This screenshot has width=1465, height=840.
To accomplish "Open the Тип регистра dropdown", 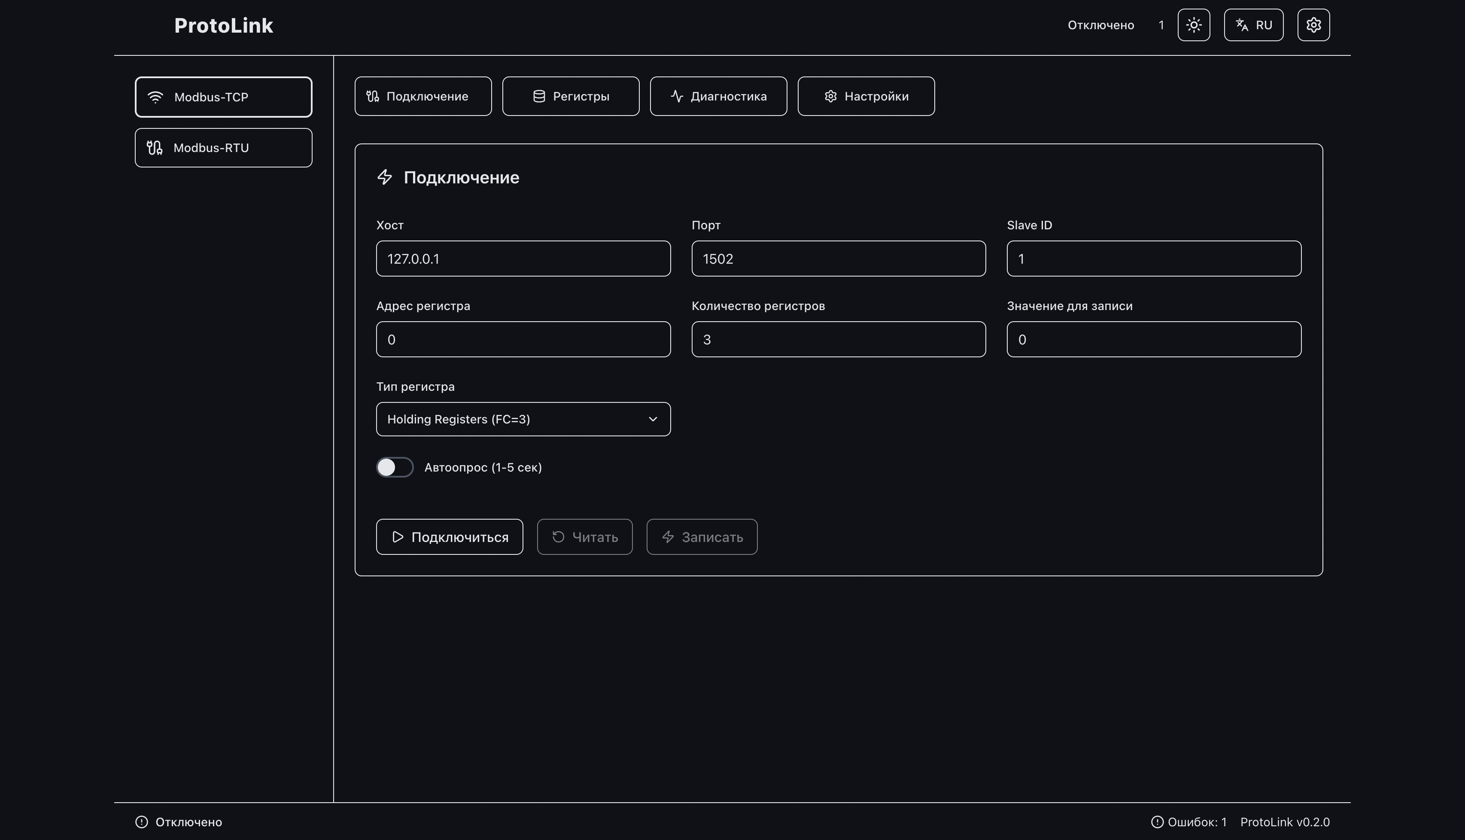I will (523, 419).
